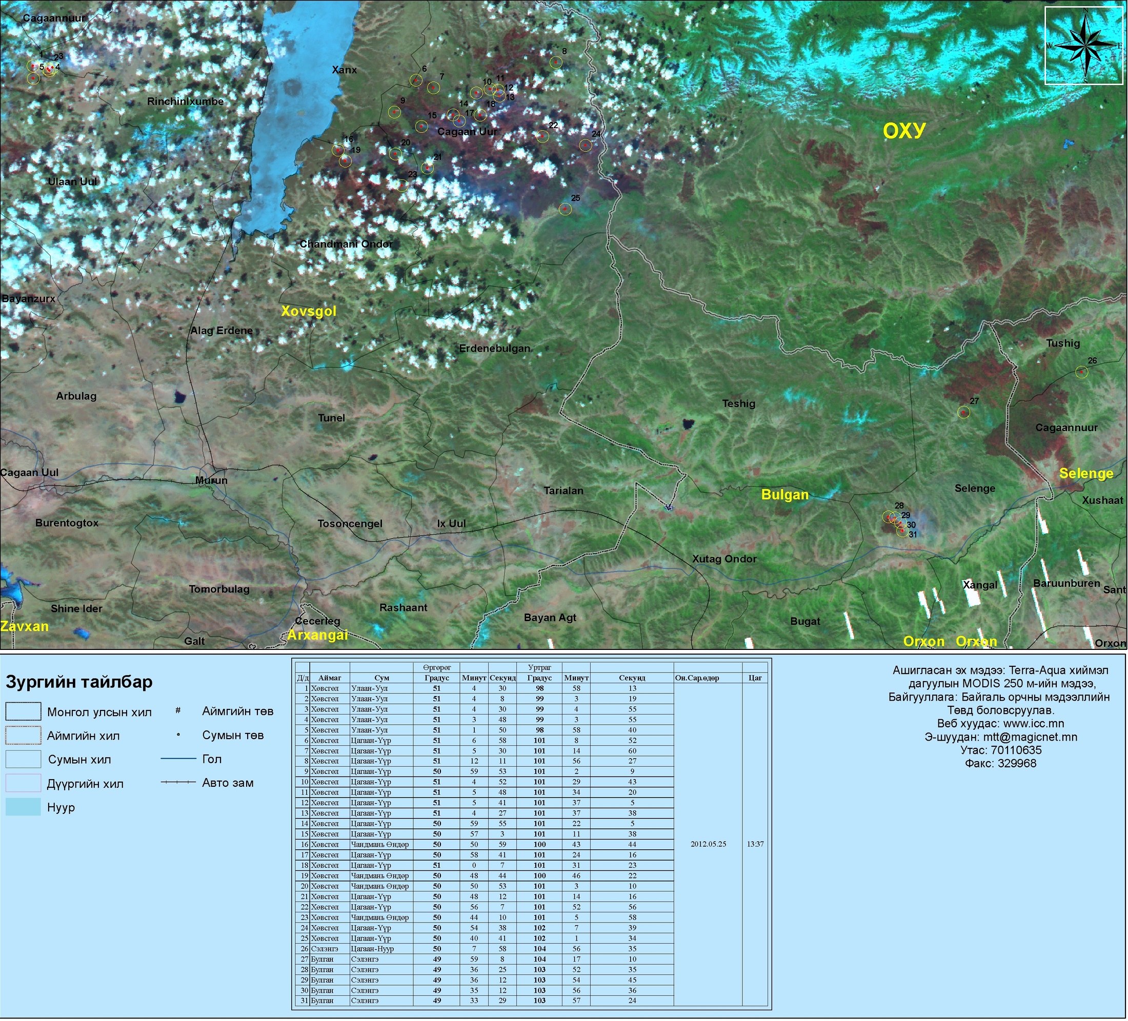The height and width of the screenshot is (1021, 1128).
Task: Click the Murun town label
Action: (x=211, y=481)
